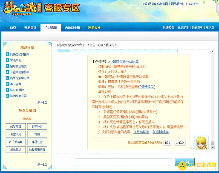Open 系统公告 link
The height and width of the screenshot is (173, 219).
pos(168,27)
